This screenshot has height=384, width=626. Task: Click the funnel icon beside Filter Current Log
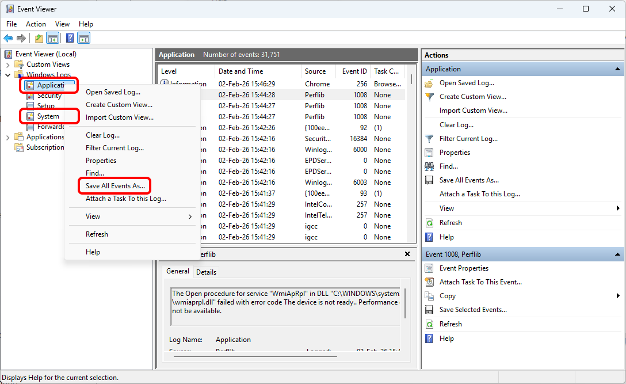tap(429, 139)
